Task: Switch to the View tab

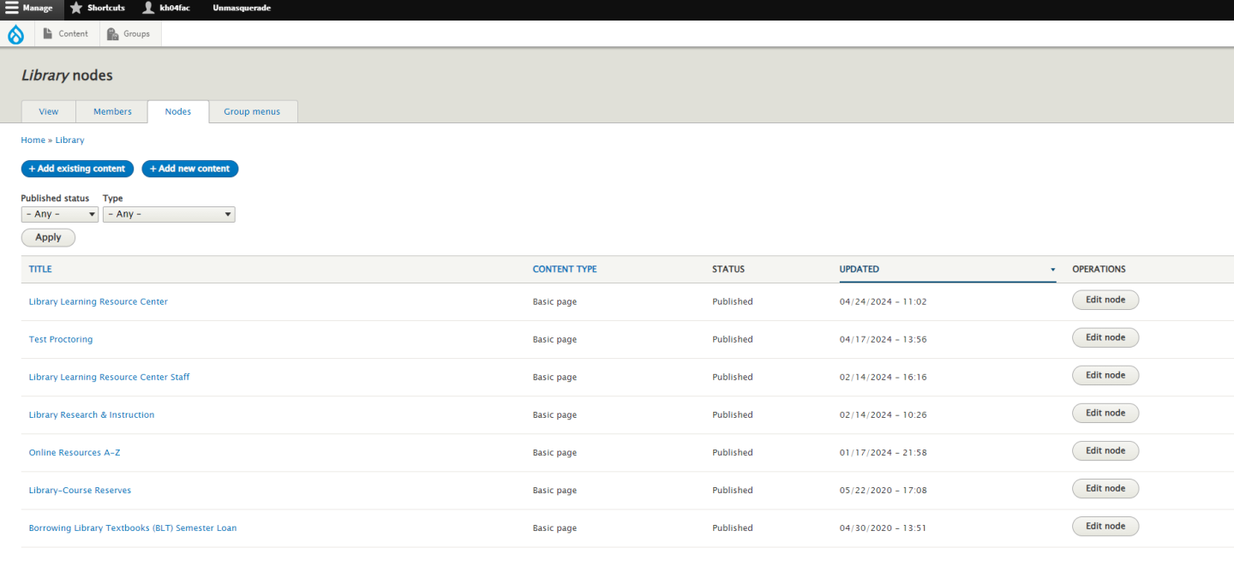Action: point(48,111)
